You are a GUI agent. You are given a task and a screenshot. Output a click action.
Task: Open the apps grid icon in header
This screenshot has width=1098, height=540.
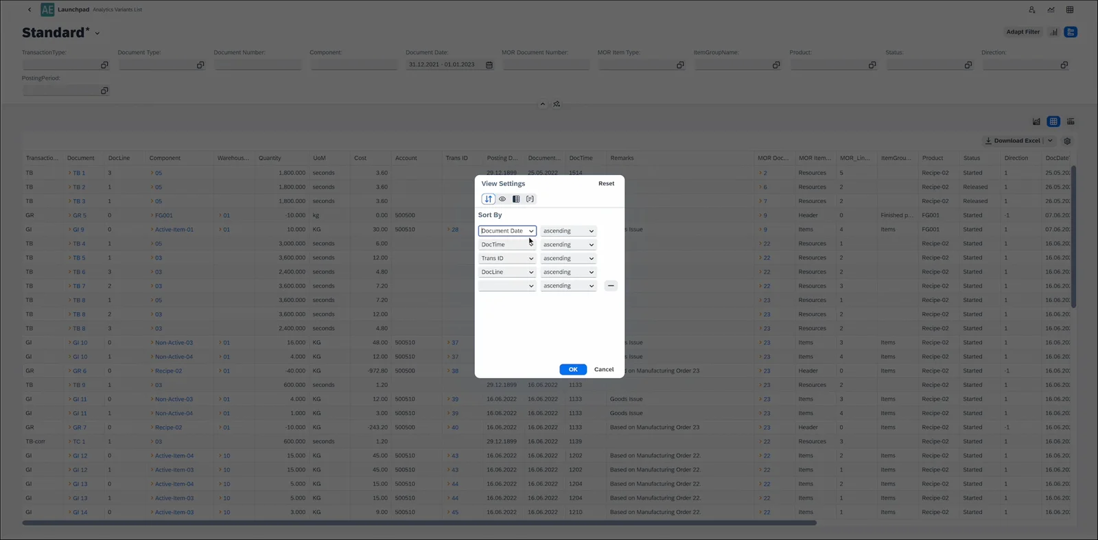(x=1070, y=10)
